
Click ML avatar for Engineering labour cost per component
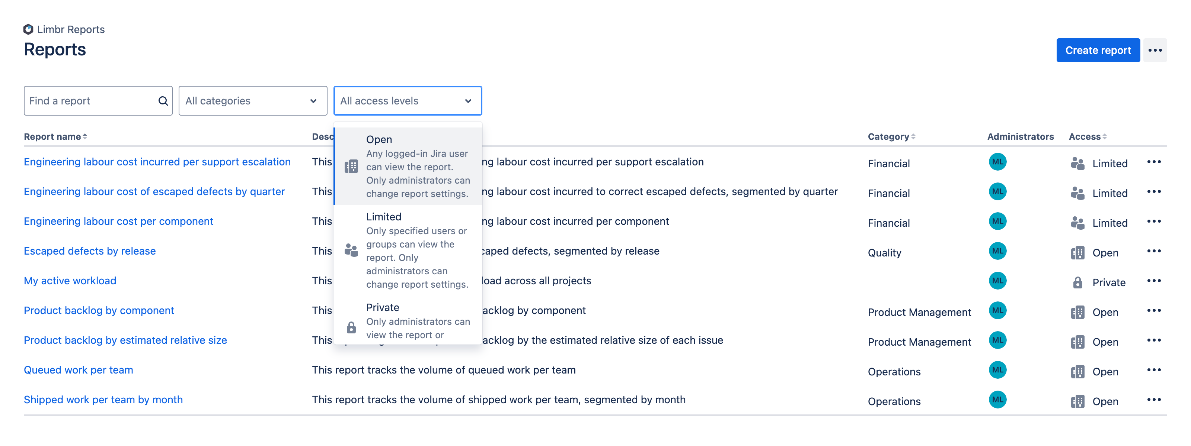coord(997,221)
